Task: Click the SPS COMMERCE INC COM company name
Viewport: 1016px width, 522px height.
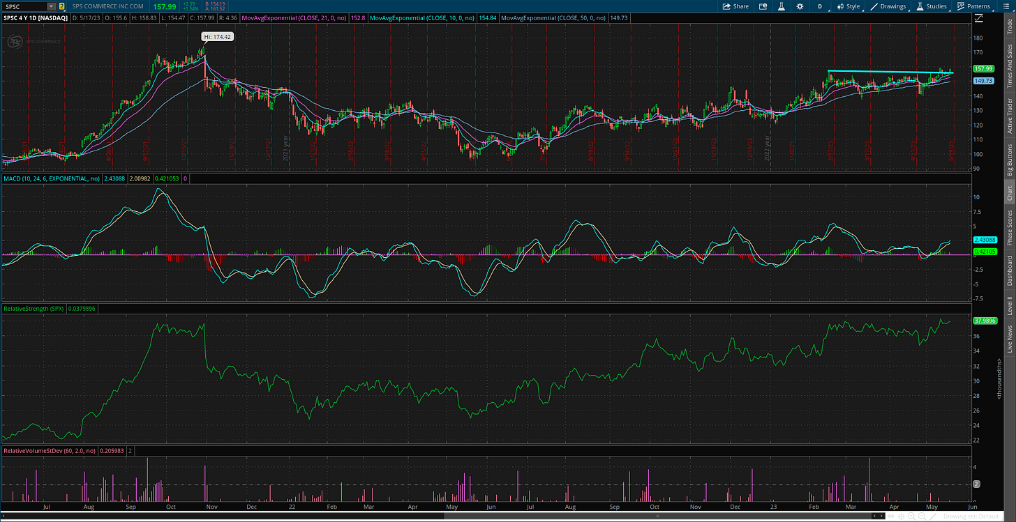Action: click(x=108, y=6)
